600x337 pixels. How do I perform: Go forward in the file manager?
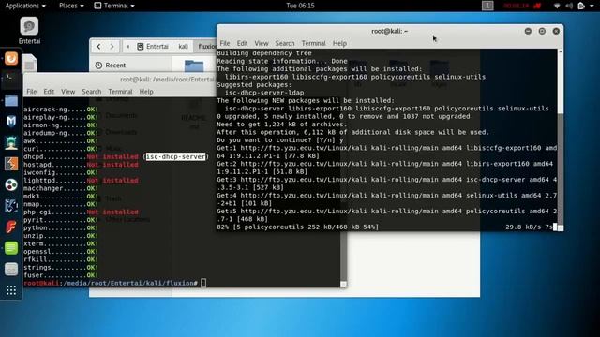(112, 47)
